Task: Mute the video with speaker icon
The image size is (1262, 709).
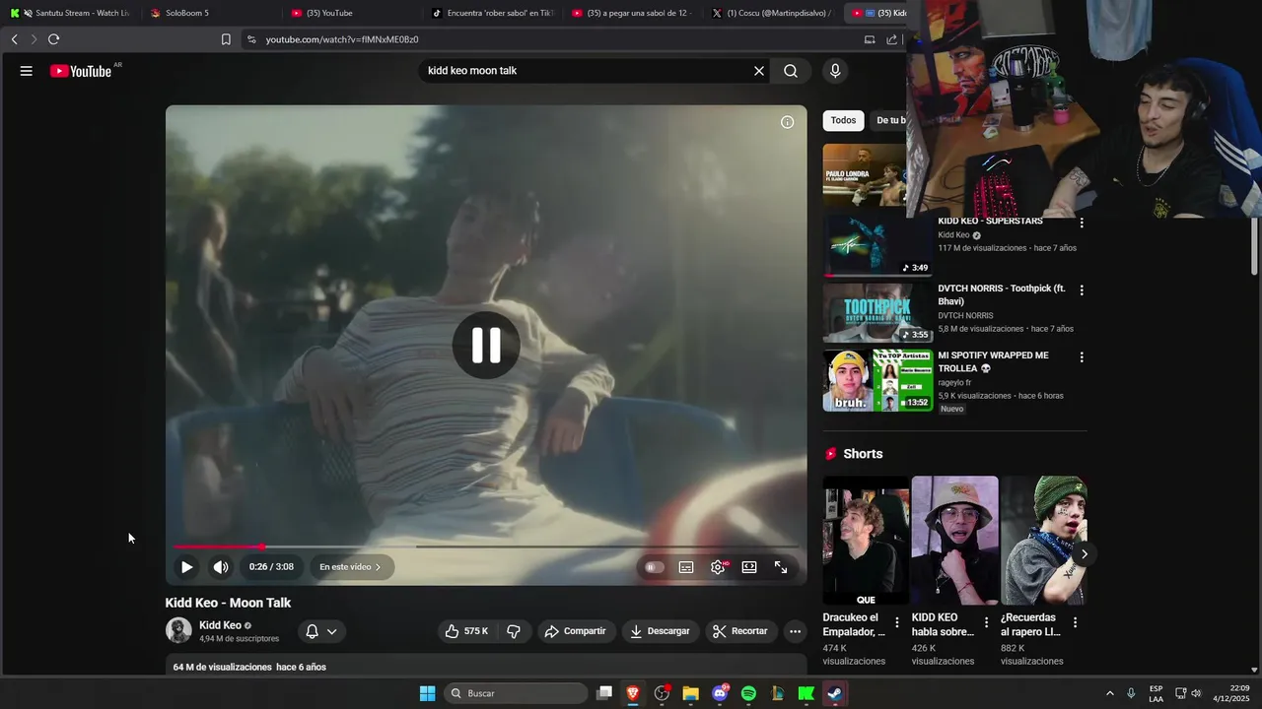Action: (221, 567)
